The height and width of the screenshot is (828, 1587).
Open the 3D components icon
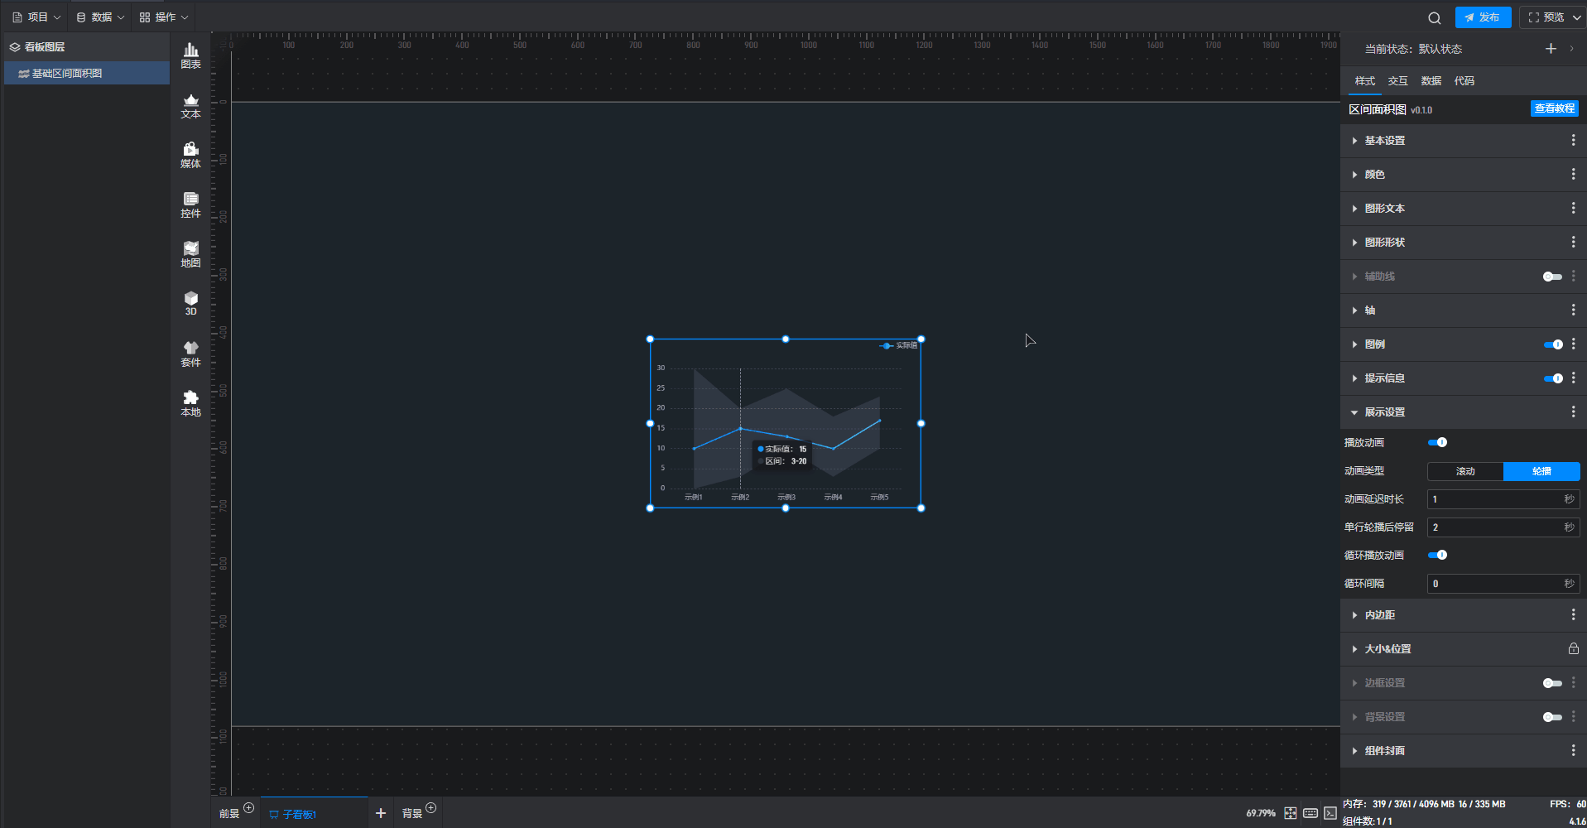[190, 303]
